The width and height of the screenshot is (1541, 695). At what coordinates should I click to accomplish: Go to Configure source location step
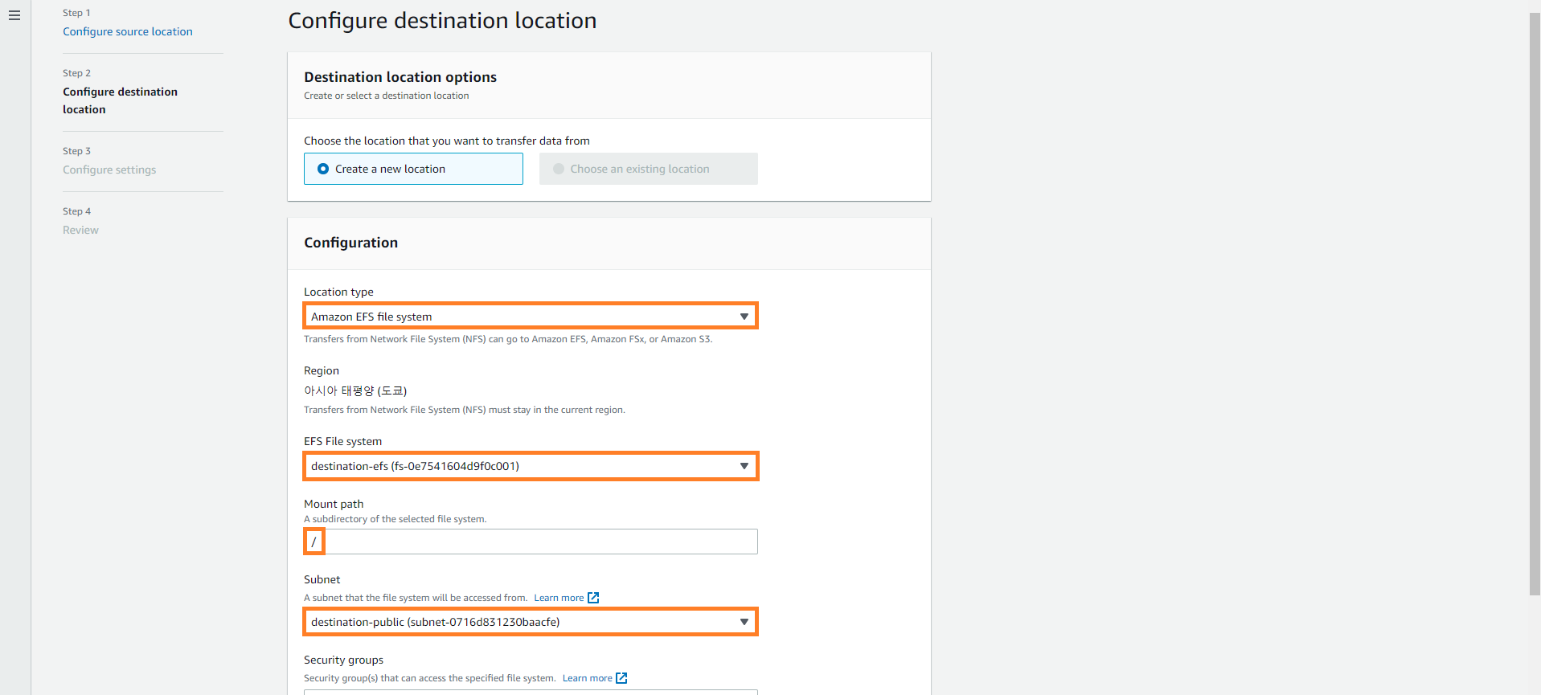pyautogui.click(x=128, y=31)
